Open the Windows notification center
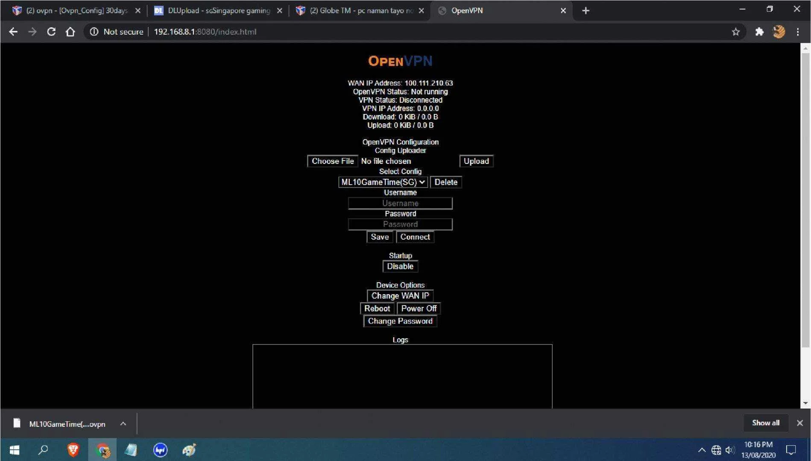This screenshot has height=461, width=811. click(x=791, y=450)
